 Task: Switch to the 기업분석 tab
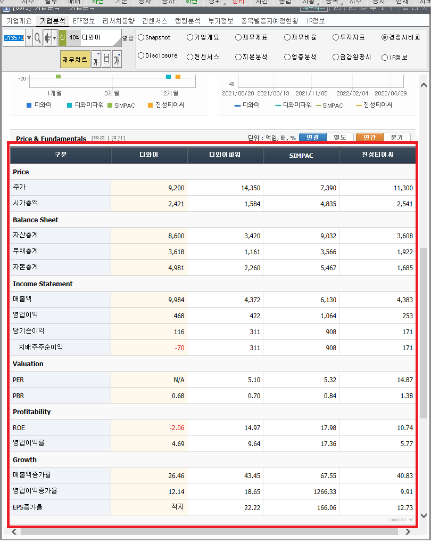coord(52,21)
